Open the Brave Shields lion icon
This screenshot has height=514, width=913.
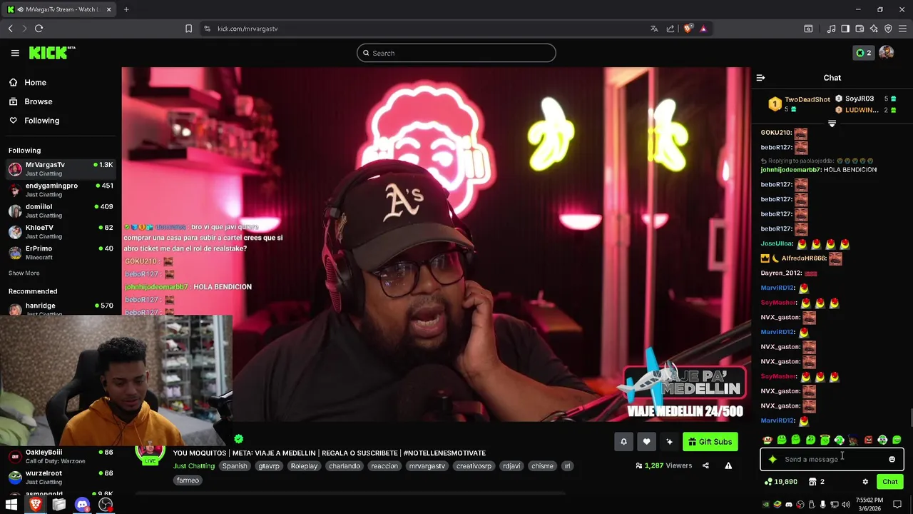point(688,29)
